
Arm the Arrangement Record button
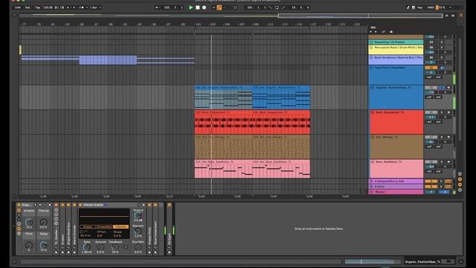tap(205, 7)
